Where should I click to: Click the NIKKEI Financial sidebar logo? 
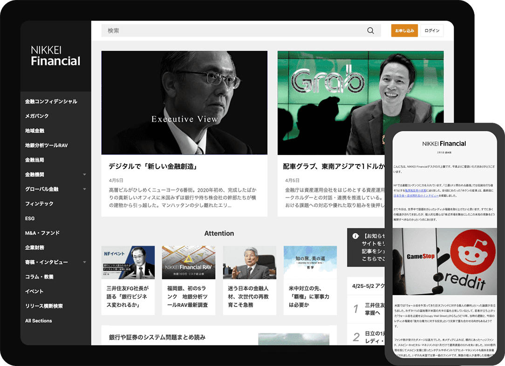click(55, 56)
